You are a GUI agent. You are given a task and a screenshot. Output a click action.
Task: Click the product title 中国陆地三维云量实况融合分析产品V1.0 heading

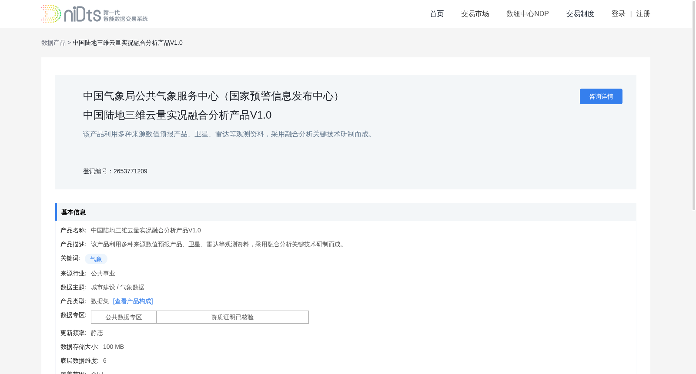[x=177, y=115]
